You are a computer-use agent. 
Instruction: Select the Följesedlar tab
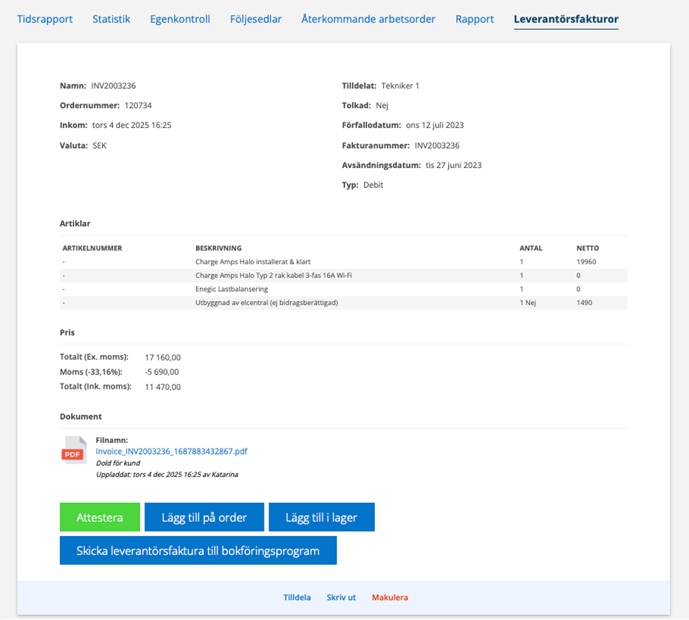coord(256,19)
